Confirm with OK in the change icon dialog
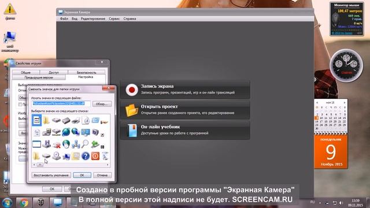This screenshot has height=208, width=370. click(82, 175)
